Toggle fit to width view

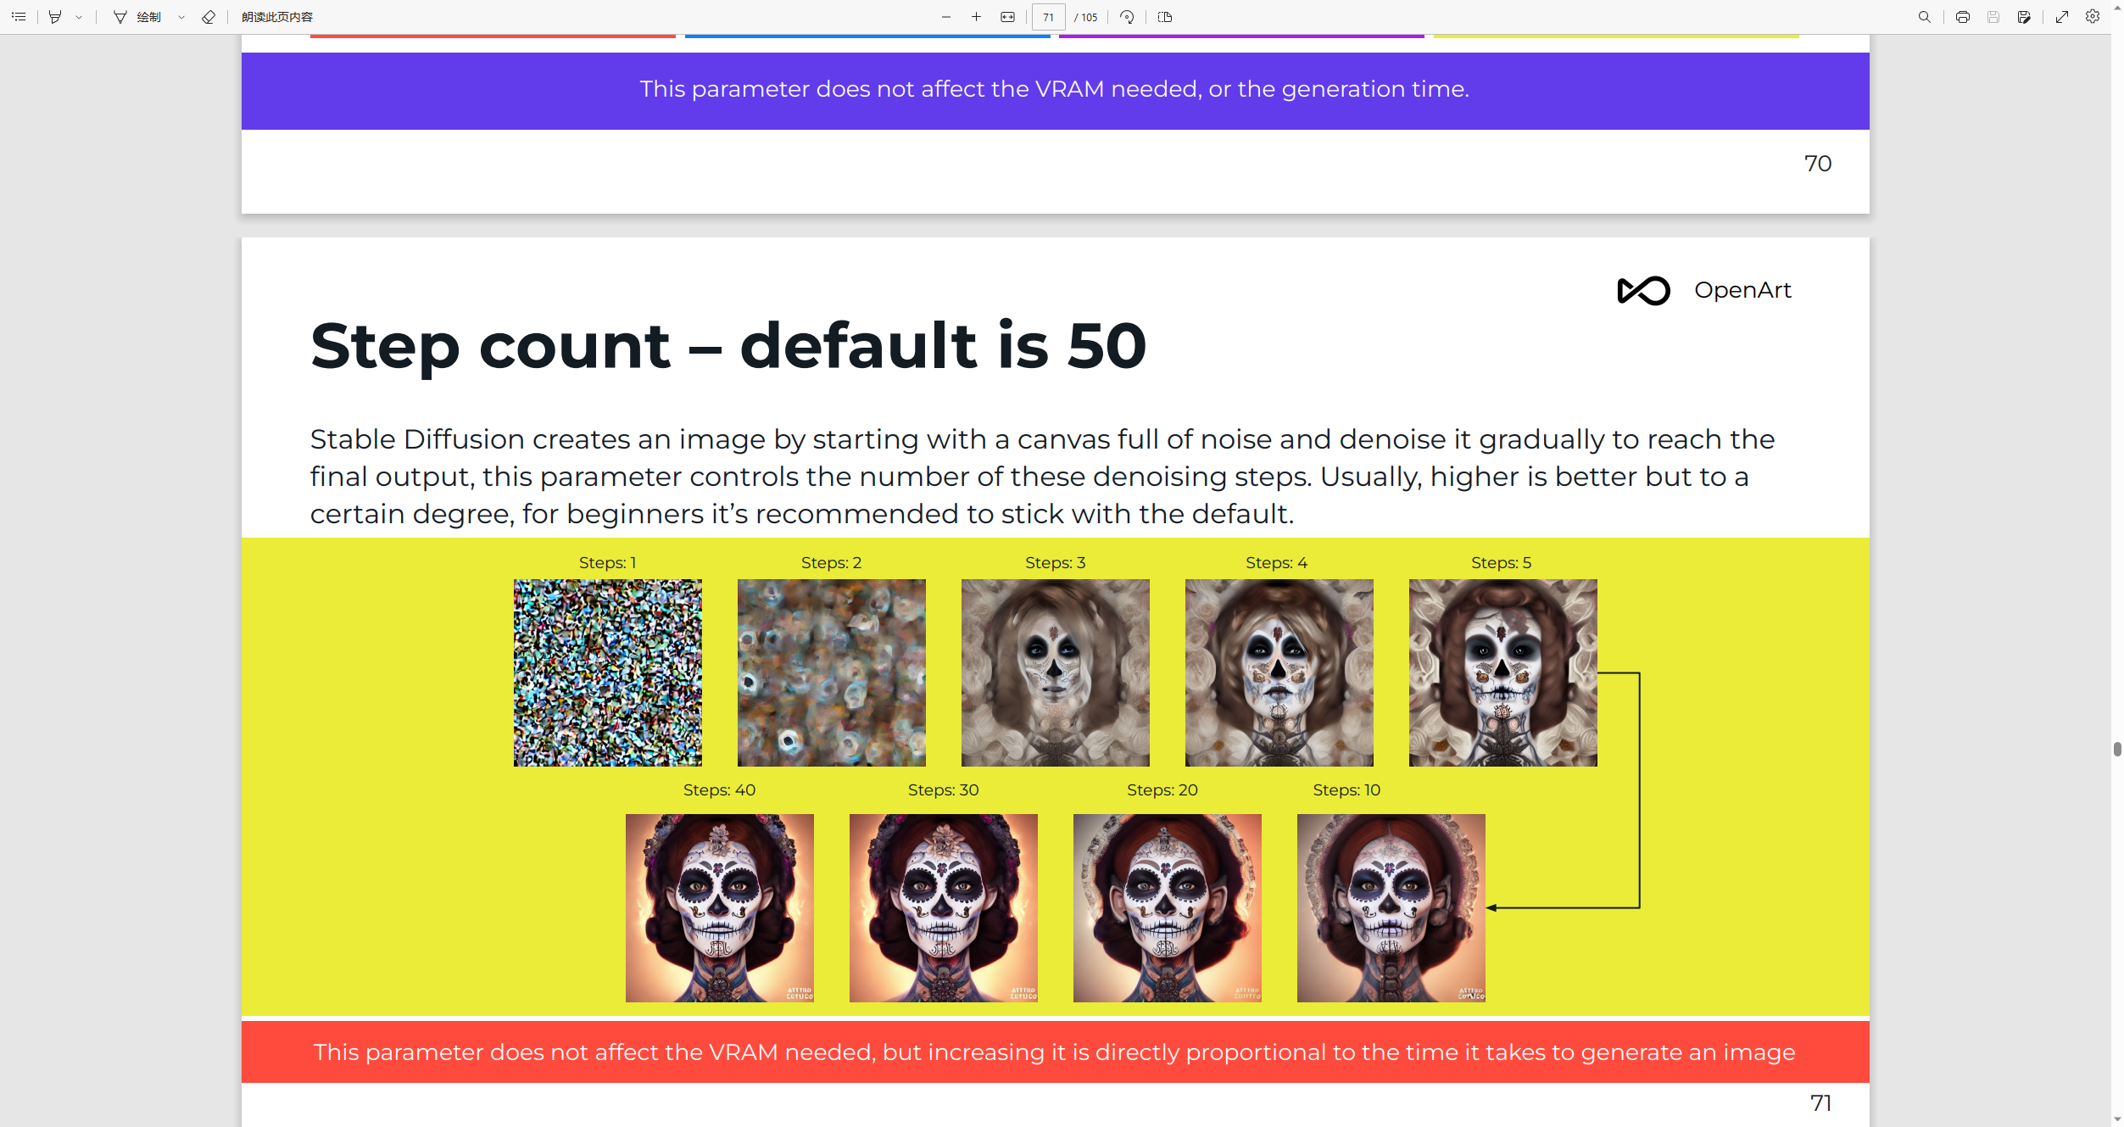pyautogui.click(x=1007, y=17)
